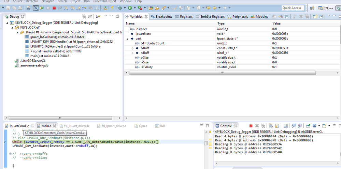Click the Back navigation arrow
This screenshot has height=169, width=341.
pos(214,8)
